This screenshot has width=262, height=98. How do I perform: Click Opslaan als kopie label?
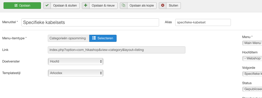[142, 6]
